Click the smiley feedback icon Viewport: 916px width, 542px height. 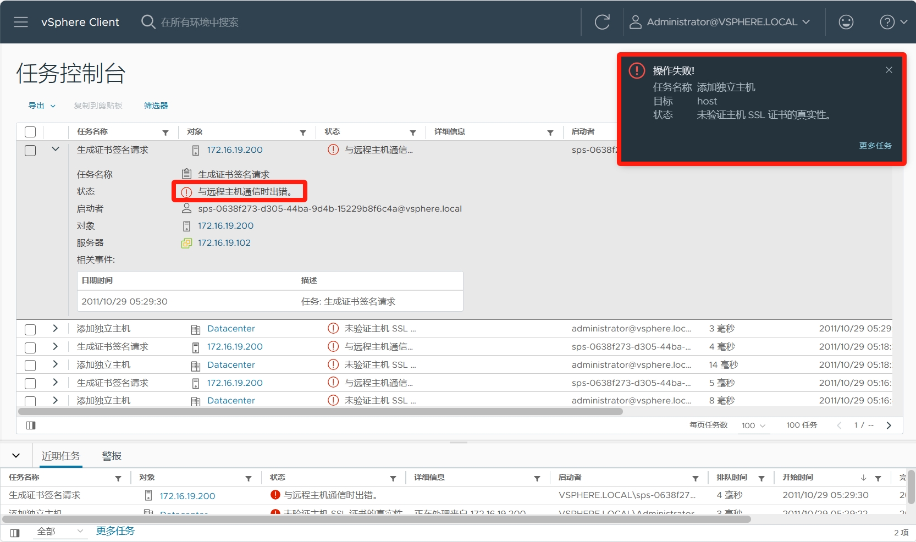(x=846, y=22)
